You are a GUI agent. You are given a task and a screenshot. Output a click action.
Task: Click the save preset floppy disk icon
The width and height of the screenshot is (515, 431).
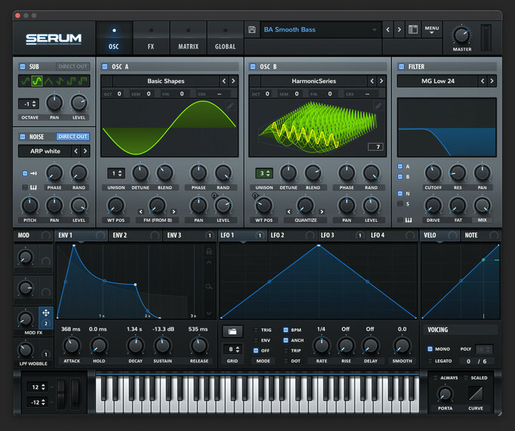point(252,30)
